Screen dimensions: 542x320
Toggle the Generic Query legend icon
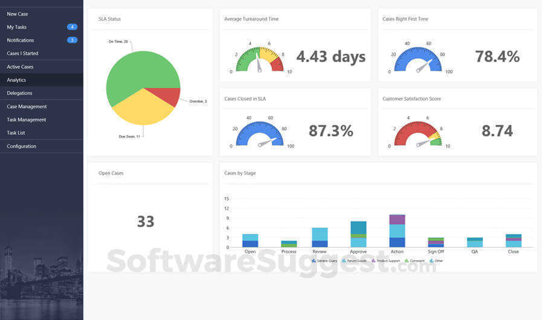[314, 261]
